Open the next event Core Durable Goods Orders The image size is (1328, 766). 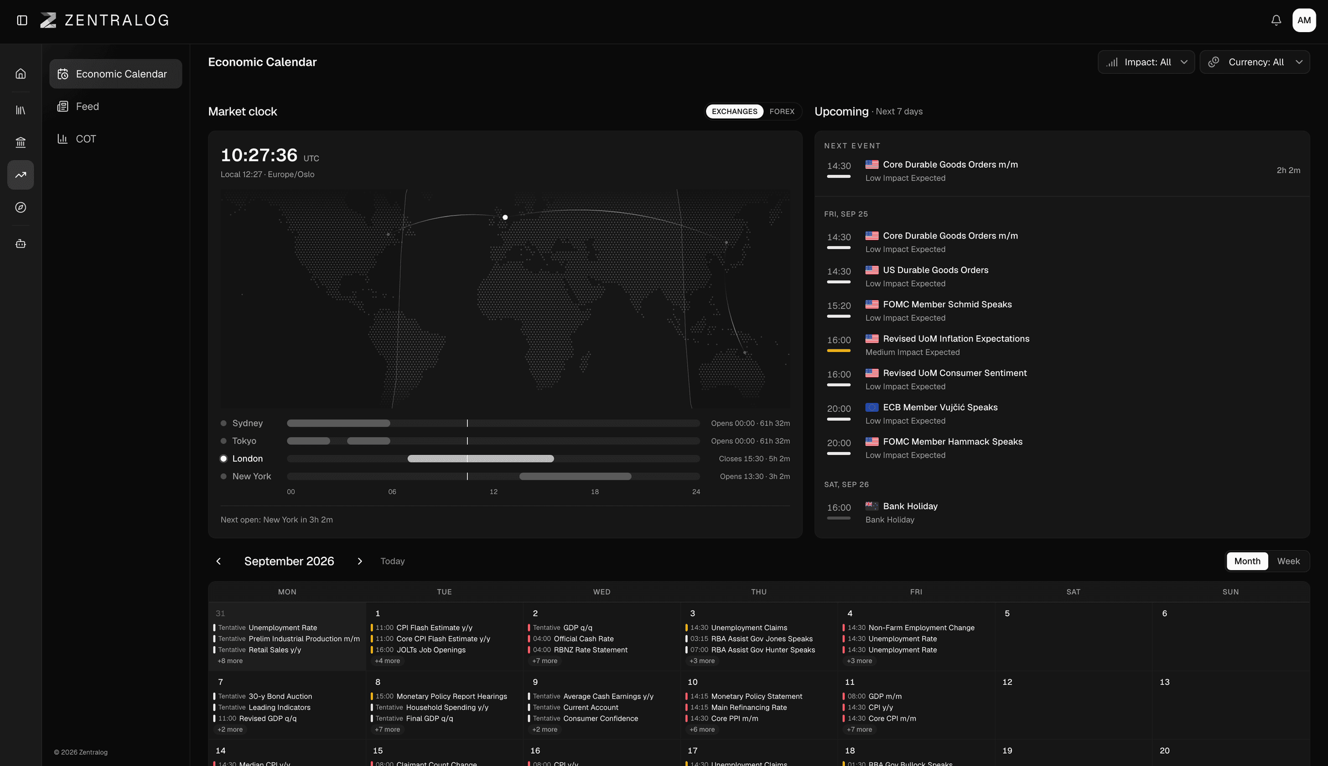pos(1062,170)
